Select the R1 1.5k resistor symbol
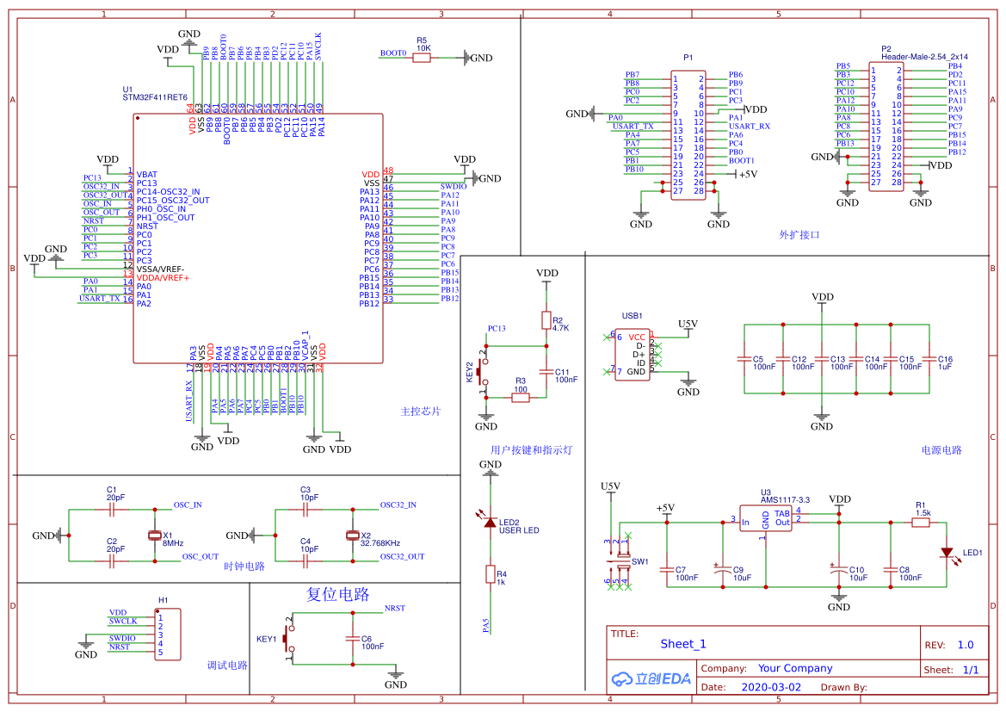The image size is (1006, 712). (921, 523)
